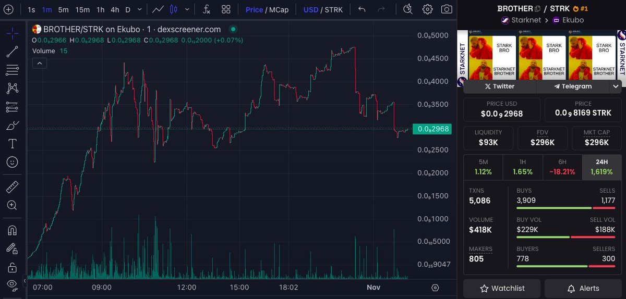Toggle chart denomination to STRK
This screenshot has width=626, height=299.
click(333, 9)
